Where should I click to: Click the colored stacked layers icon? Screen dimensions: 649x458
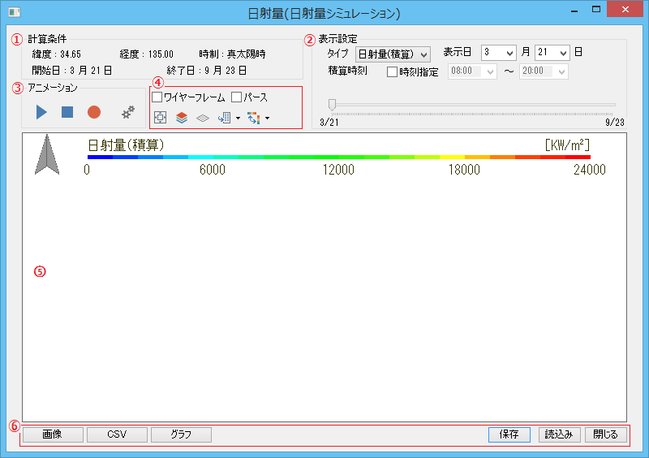coord(182,118)
